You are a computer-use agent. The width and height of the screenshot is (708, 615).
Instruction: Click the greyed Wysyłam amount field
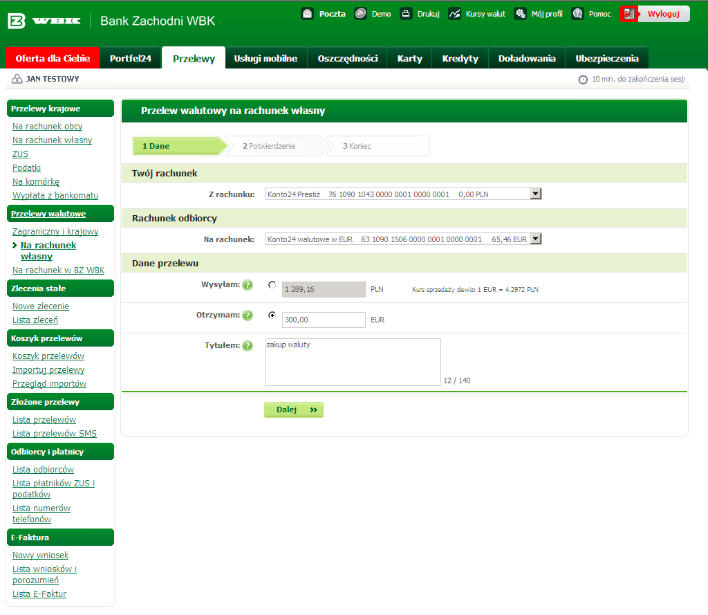coord(324,290)
